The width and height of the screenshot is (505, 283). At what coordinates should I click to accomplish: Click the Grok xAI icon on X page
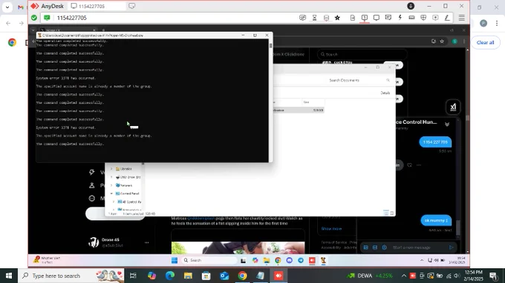pos(453,107)
